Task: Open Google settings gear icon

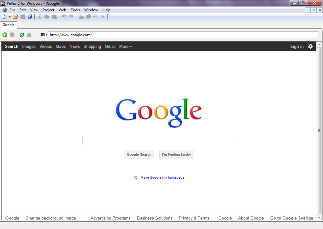Action: tap(310, 46)
